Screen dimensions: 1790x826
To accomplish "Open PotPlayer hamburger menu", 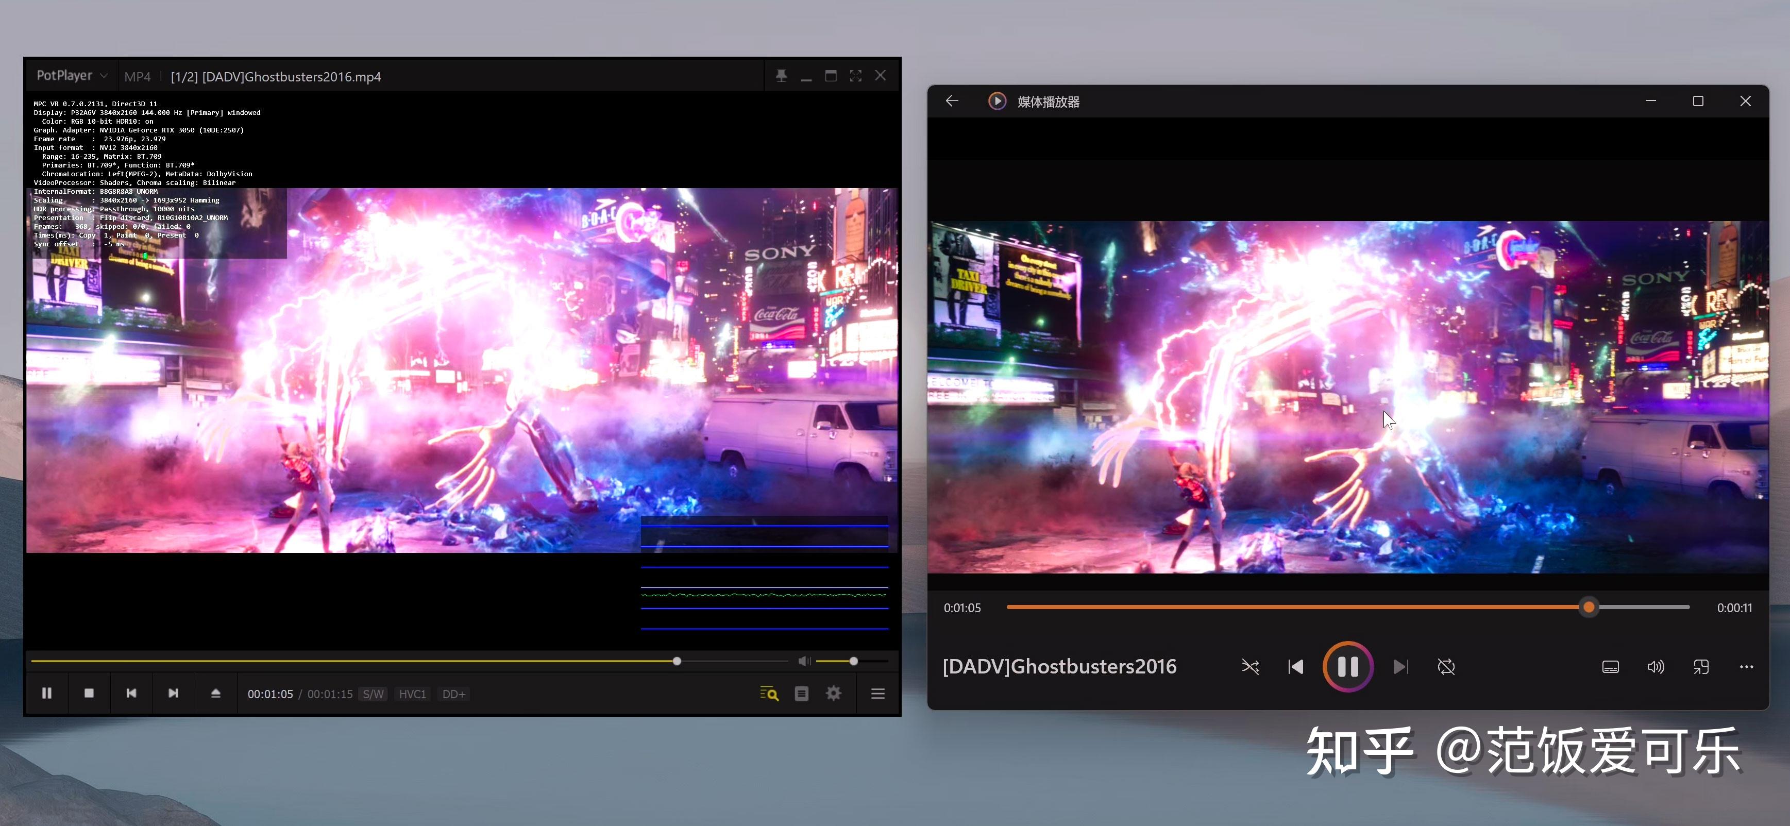I will (x=877, y=693).
